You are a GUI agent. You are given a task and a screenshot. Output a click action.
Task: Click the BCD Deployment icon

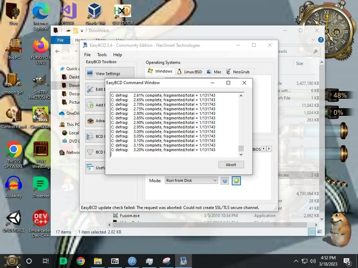pos(90,152)
